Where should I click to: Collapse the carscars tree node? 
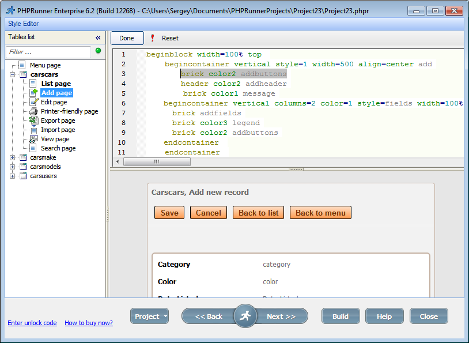12,74
